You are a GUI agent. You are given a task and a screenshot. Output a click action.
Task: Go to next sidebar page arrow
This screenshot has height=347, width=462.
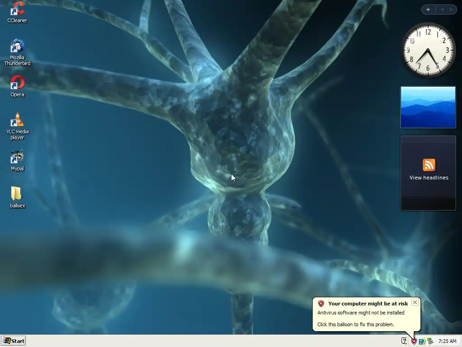pos(451,9)
